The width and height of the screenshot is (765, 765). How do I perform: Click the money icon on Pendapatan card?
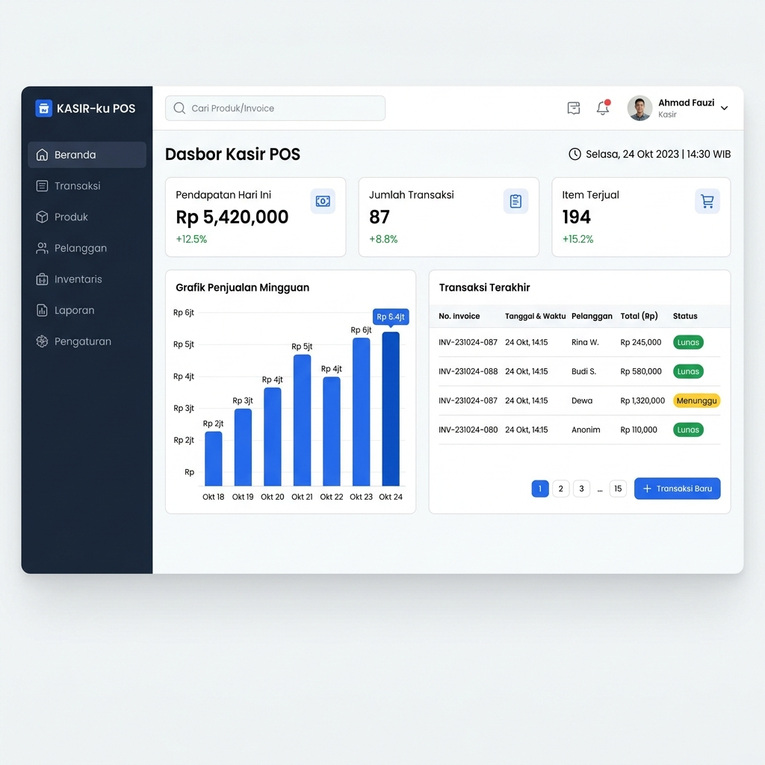coord(323,201)
